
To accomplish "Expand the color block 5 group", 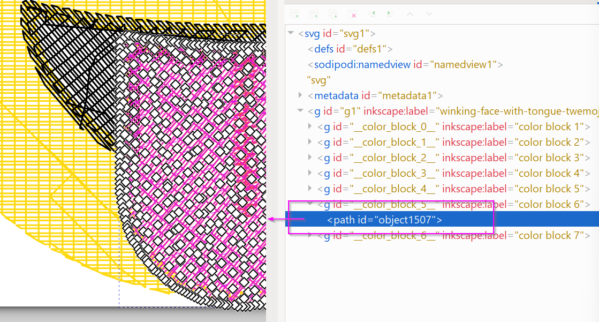I will point(310,188).
